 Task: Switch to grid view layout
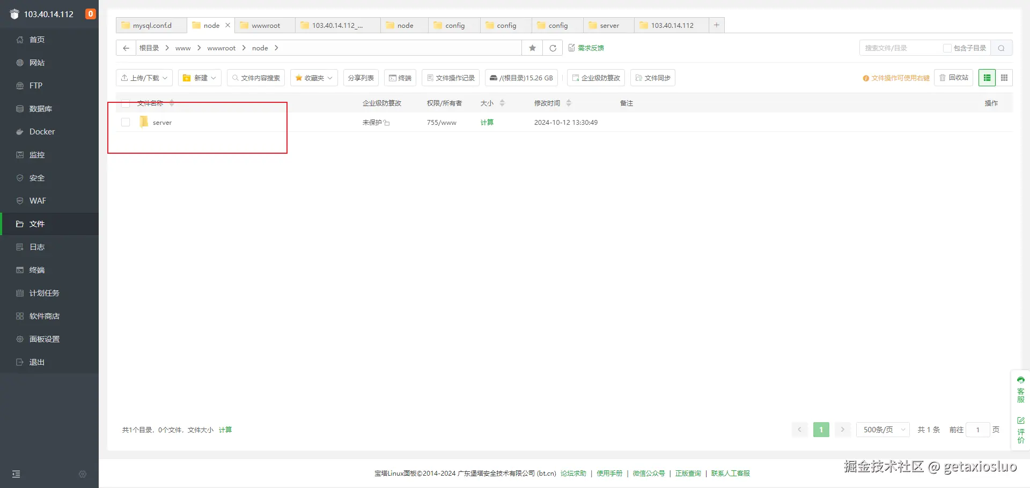pos(1004,78)
